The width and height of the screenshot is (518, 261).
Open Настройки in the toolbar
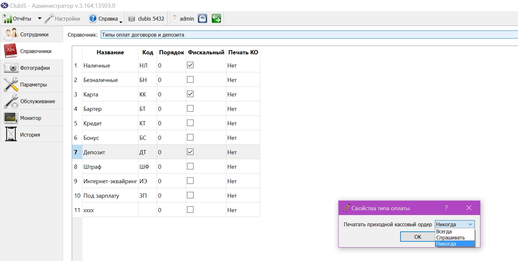(63, 19)
